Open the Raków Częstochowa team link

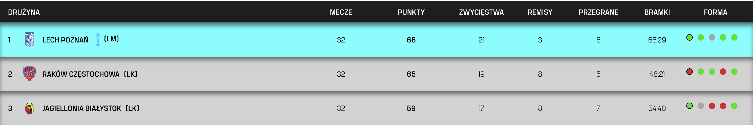pos(81,74)
